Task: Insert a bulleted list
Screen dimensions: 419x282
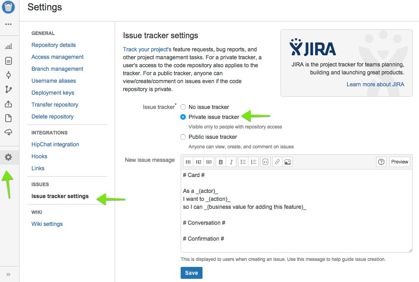Action: tap(243, 162)
